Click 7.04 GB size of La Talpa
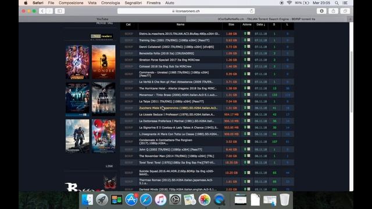This screenshot has width=372, height=209. 231,102
